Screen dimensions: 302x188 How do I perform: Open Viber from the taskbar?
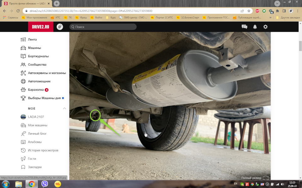(x=45, y=184)
